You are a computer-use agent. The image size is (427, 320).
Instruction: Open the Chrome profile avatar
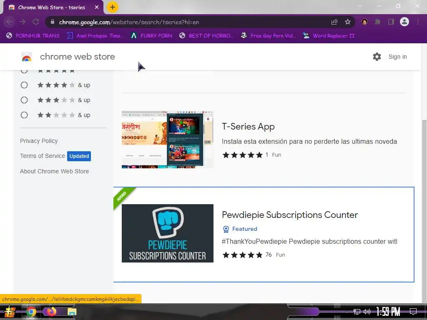[x=404, y=22]
